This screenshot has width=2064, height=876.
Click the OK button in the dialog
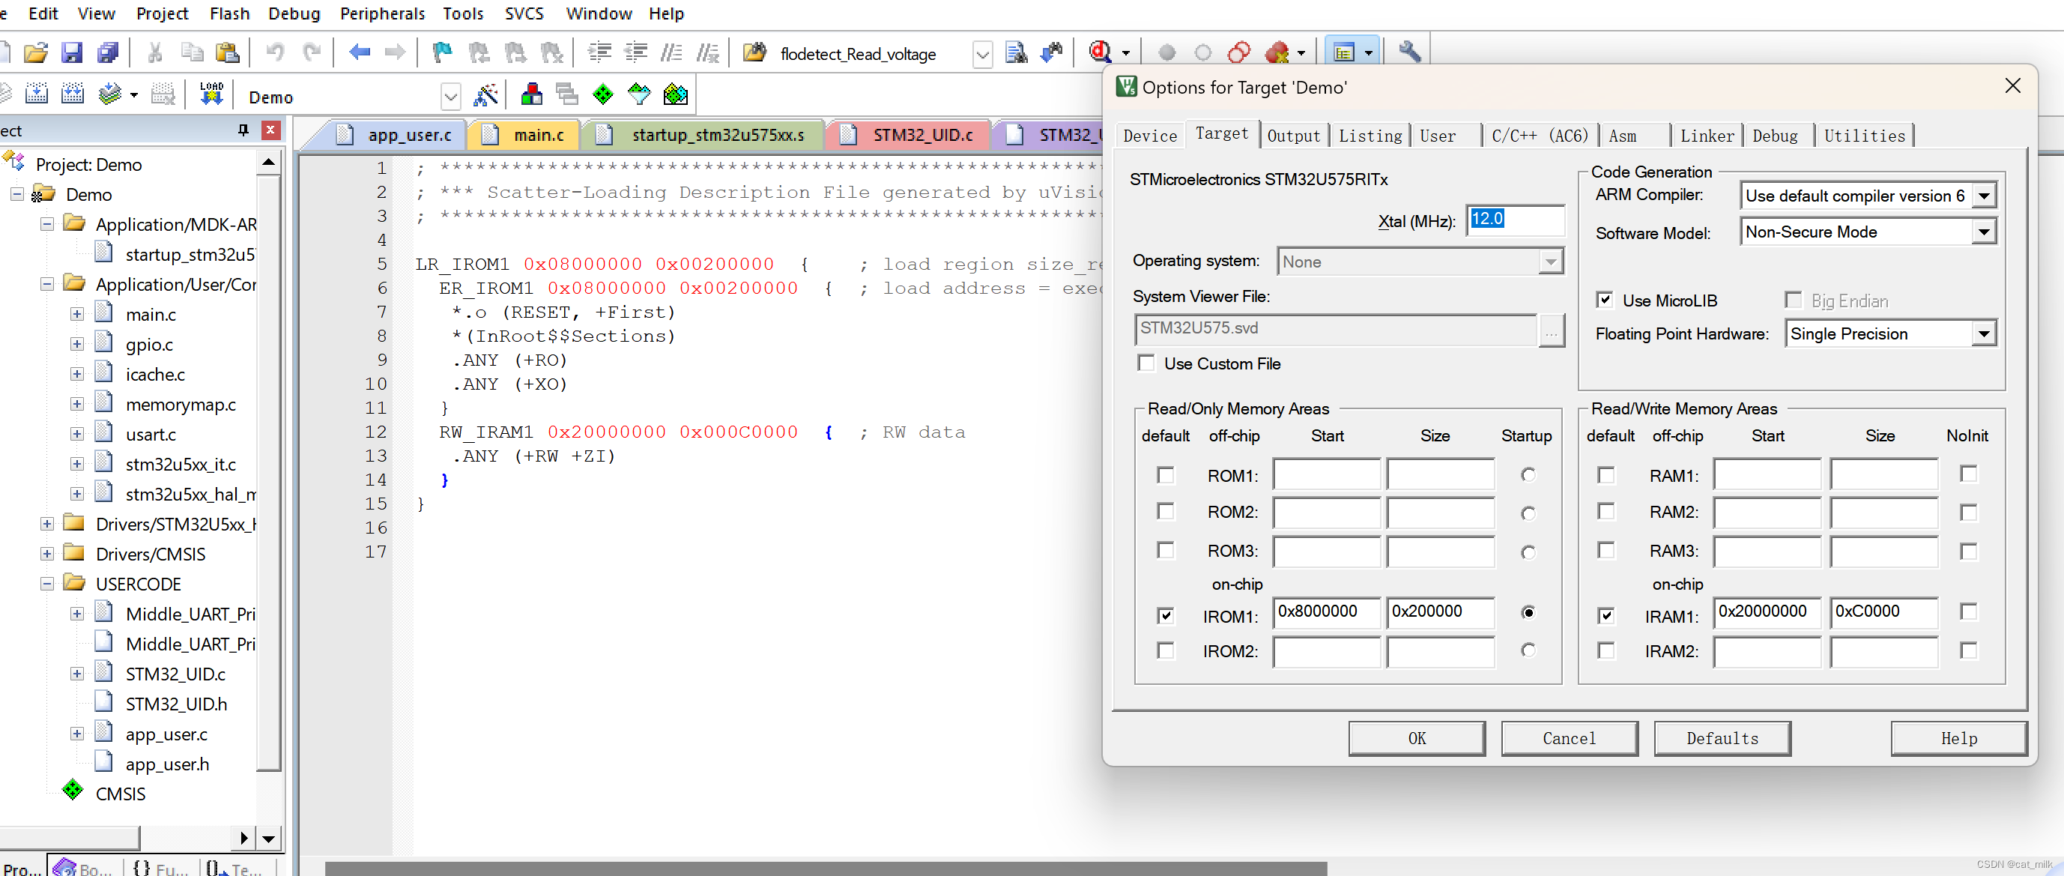[1417, 738]
